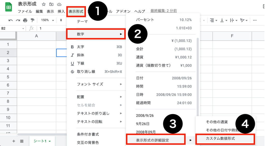Switch to the シート1 sheet tab
The image size is (265, 146).
(x=40, y=141)
